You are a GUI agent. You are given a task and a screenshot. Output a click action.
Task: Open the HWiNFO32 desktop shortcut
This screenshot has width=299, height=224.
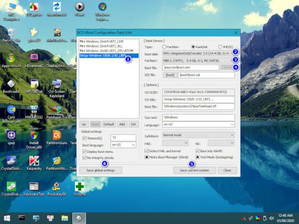coord(34,112)
